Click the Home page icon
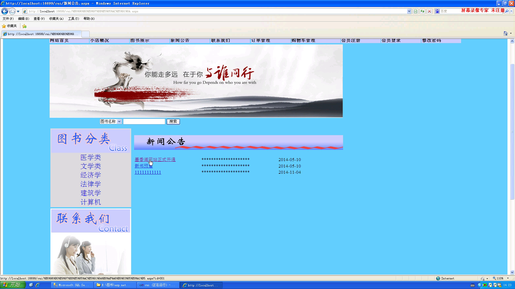The height and width of the screenshot is (289, 515). tap(506, 33)
